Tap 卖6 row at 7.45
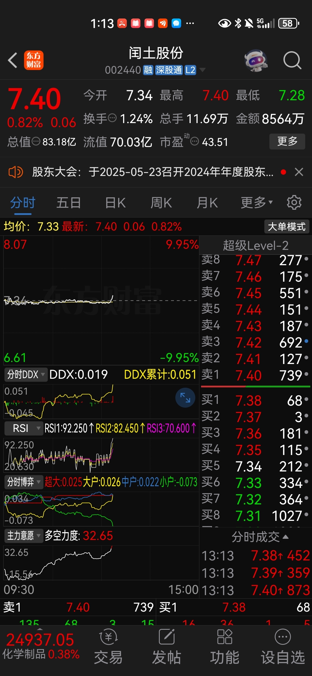 255,293
